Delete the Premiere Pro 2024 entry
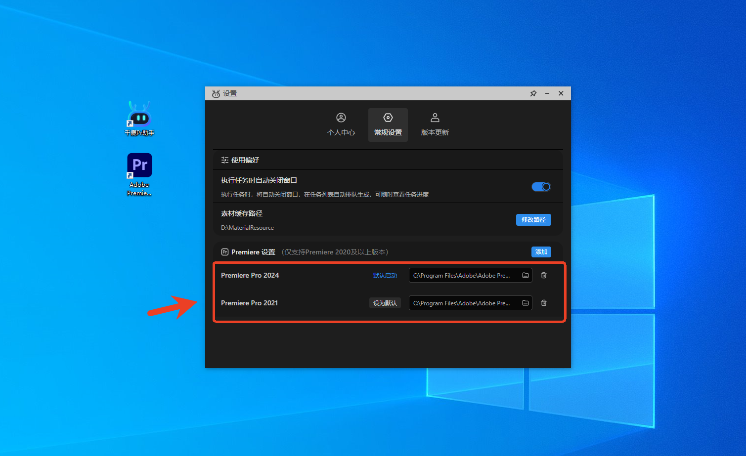This screenshot has height=456, width=746. [544, 276]
